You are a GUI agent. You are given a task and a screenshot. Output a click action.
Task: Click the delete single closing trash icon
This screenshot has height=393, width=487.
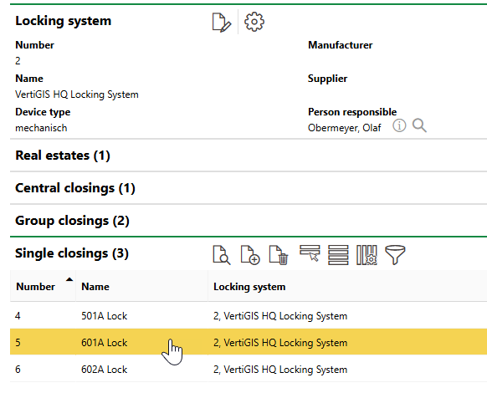click(279, 255)
